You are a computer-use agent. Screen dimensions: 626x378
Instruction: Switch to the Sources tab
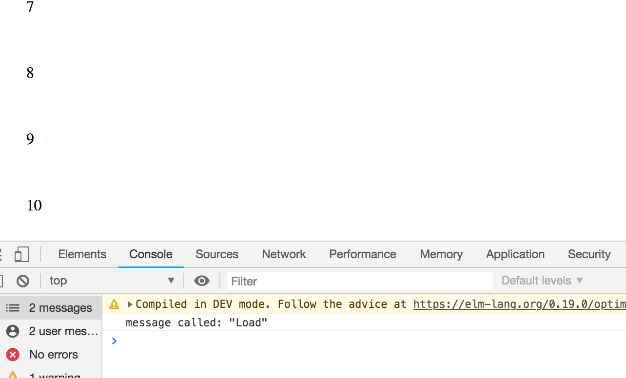[216, 254]
